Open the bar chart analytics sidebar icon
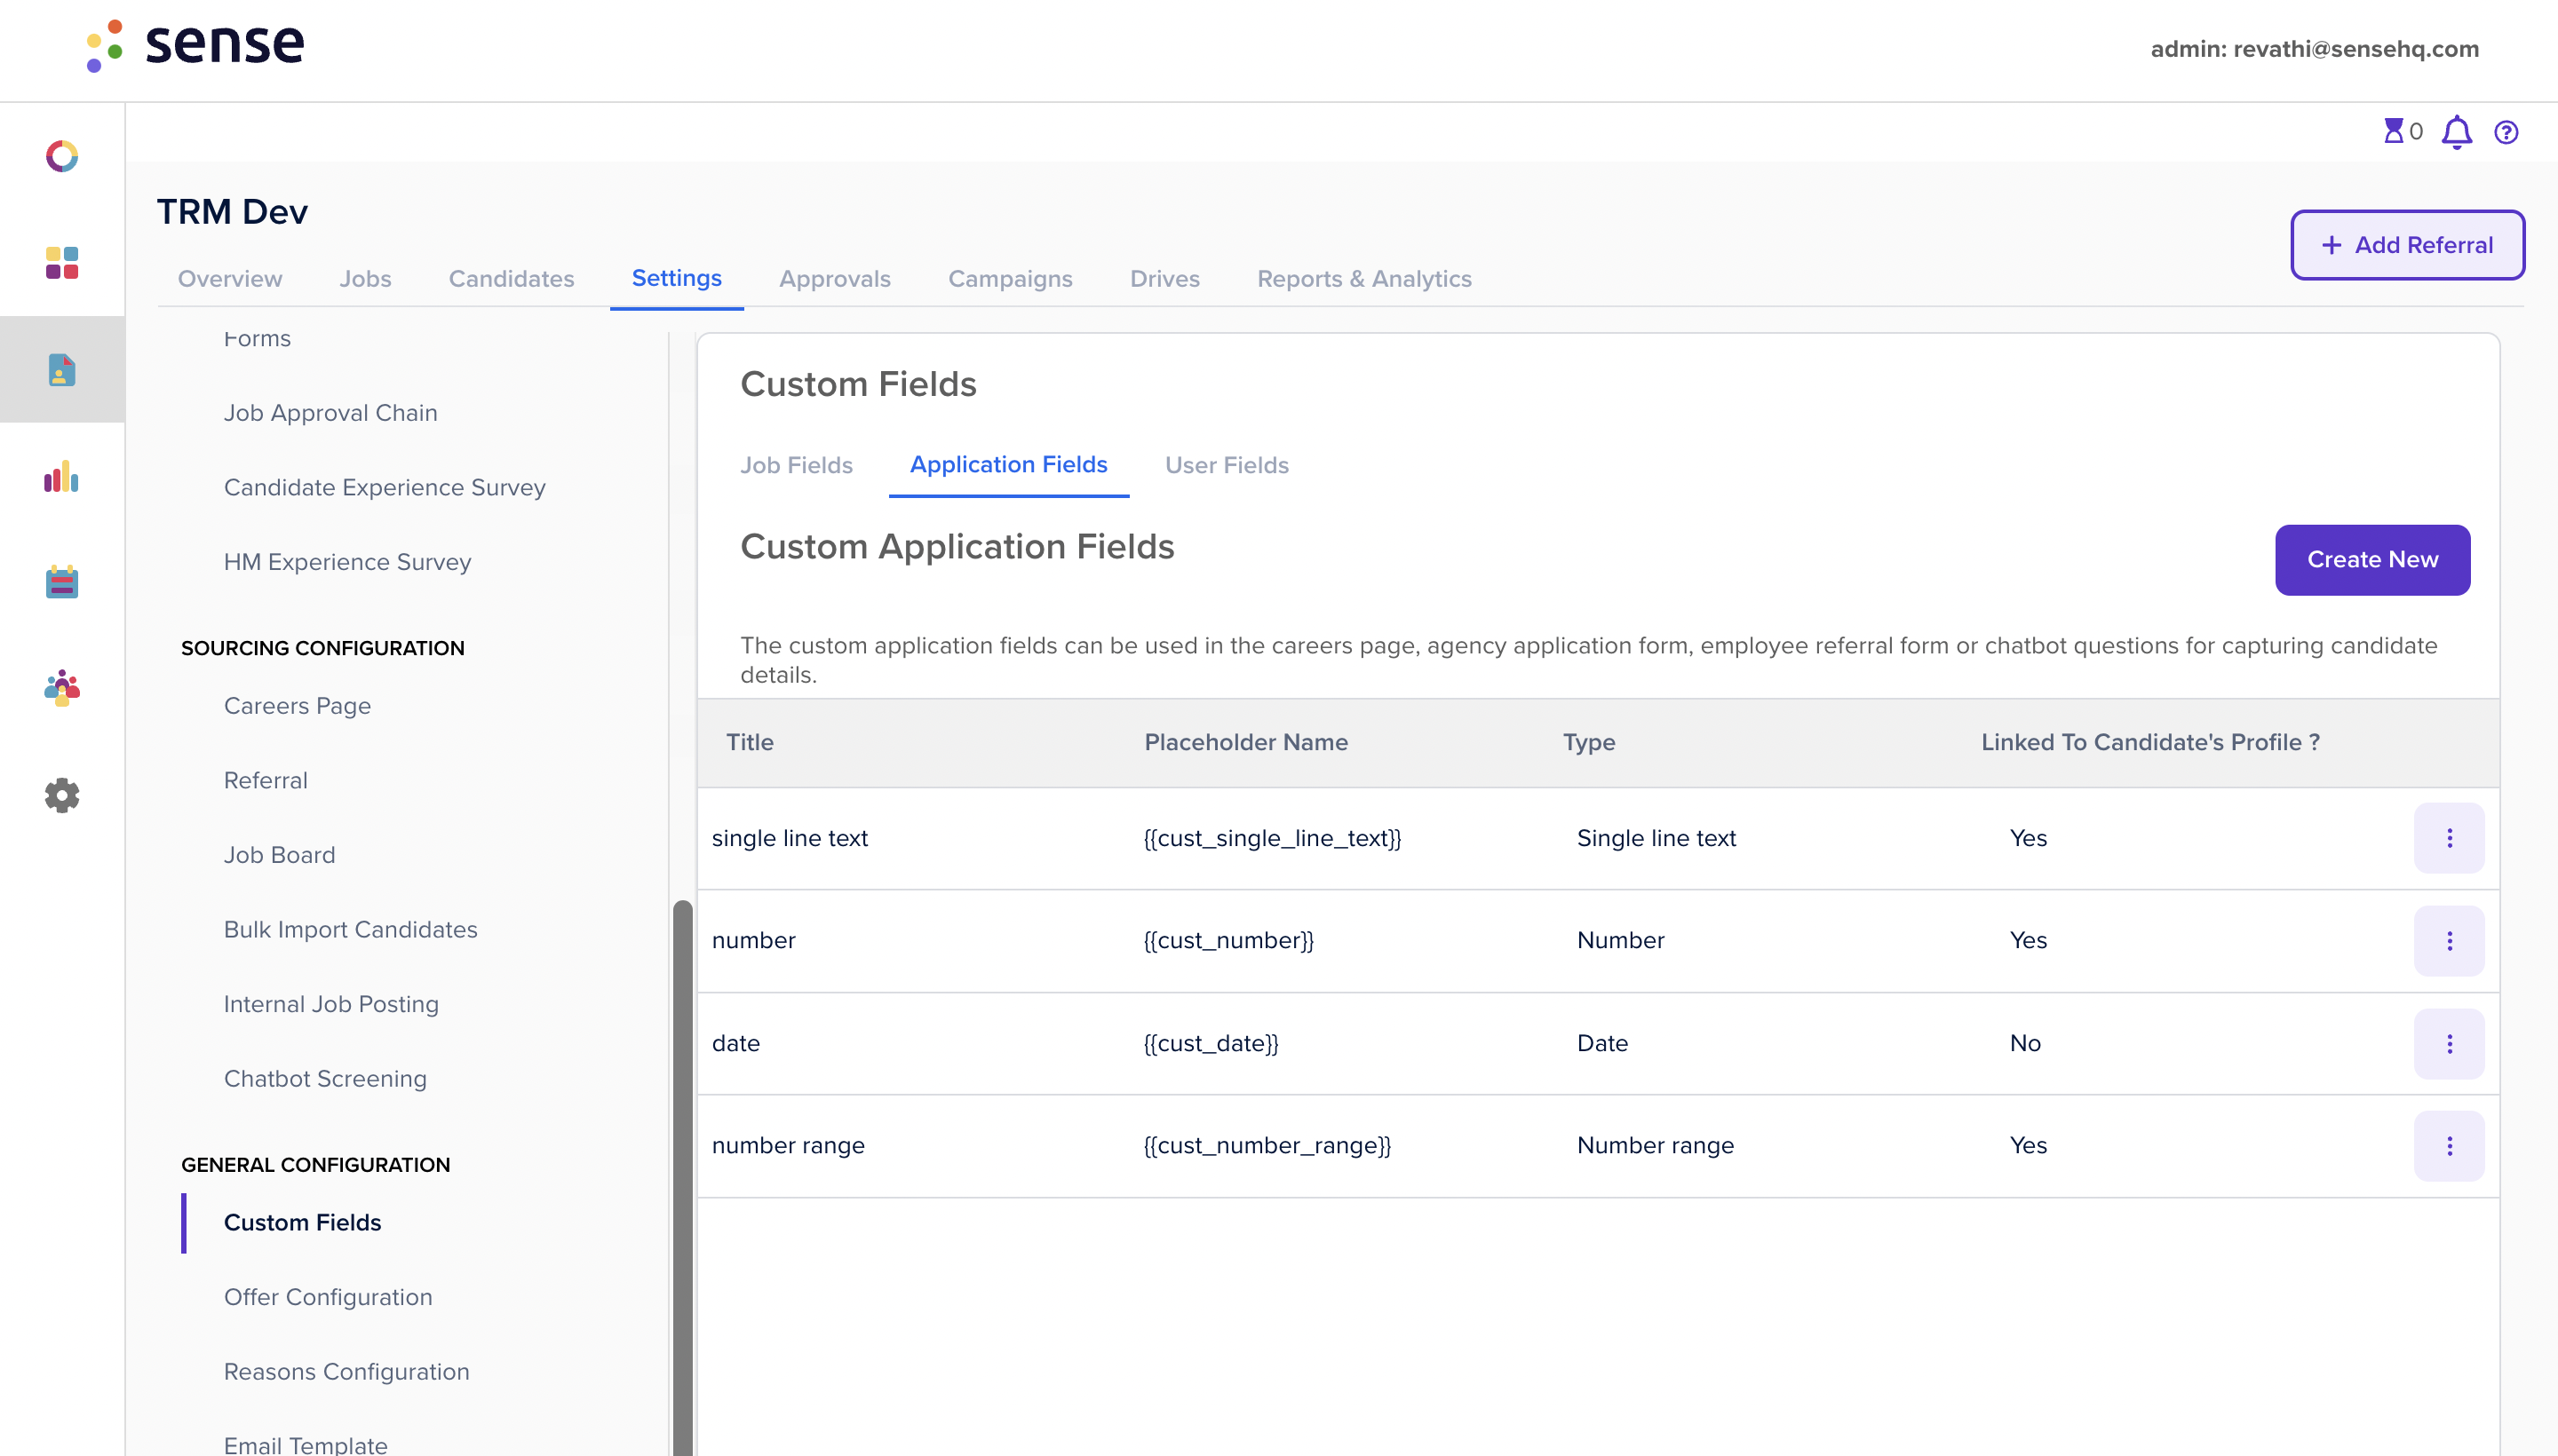This screenshot has width=2558, height=1456. point(62,477)
